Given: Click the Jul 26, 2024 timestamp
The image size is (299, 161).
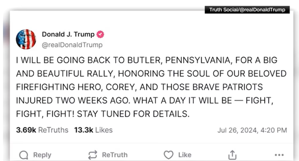Looking at the screenshot, I should 252,130.
